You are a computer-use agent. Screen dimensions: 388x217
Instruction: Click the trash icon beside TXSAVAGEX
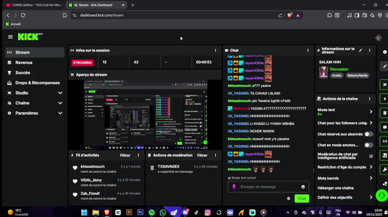tap(152, 168)
